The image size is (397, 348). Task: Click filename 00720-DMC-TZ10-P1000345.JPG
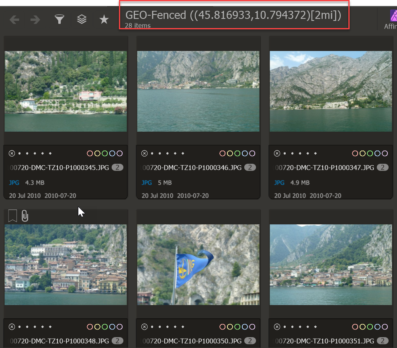[x=59, y=168]
